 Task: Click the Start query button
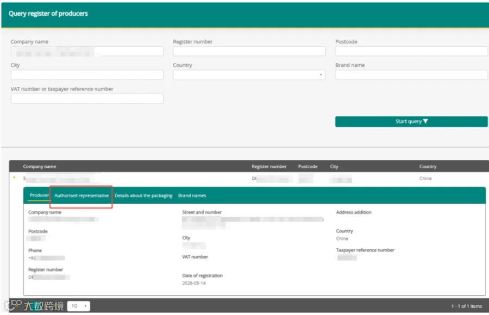coord(411,121)
